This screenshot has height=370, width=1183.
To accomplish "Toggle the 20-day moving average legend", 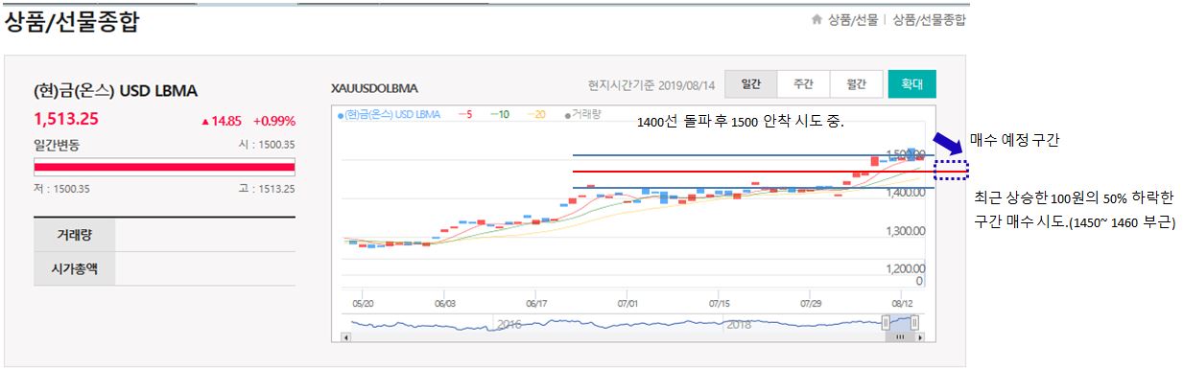I will point(535,114).
